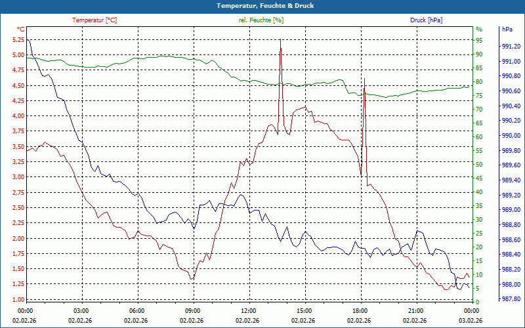Click the red '°C' axis unit label
The height and width of the screenshot is (328, 525).
(21, 30)
